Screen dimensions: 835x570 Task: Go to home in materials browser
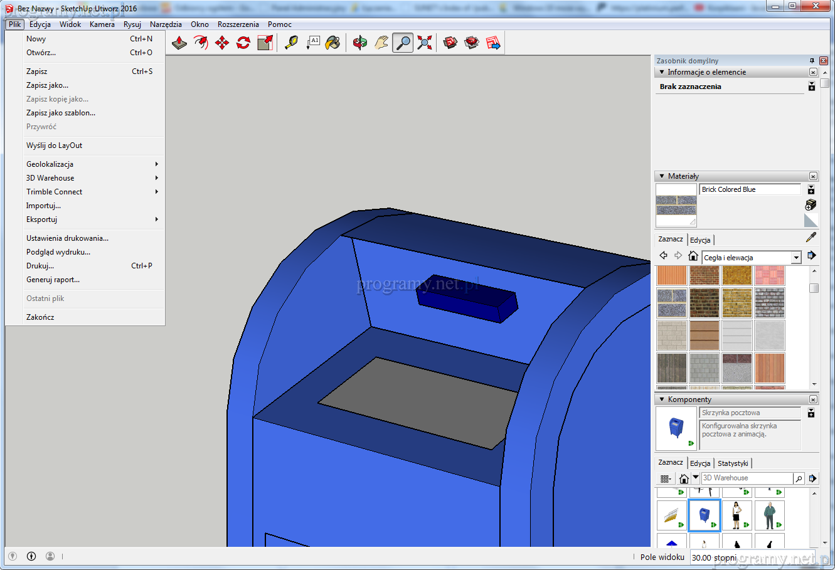[693, 256]
